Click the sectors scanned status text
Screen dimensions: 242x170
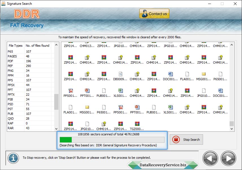(x=108, y=134)
